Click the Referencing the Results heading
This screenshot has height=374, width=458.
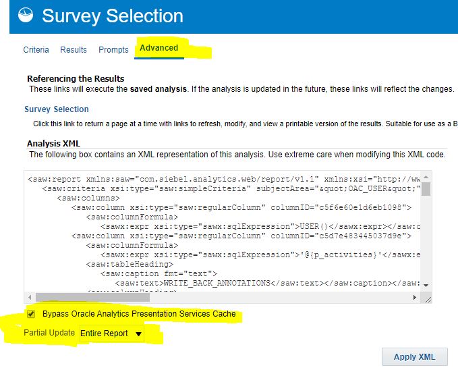coord(76,78)
